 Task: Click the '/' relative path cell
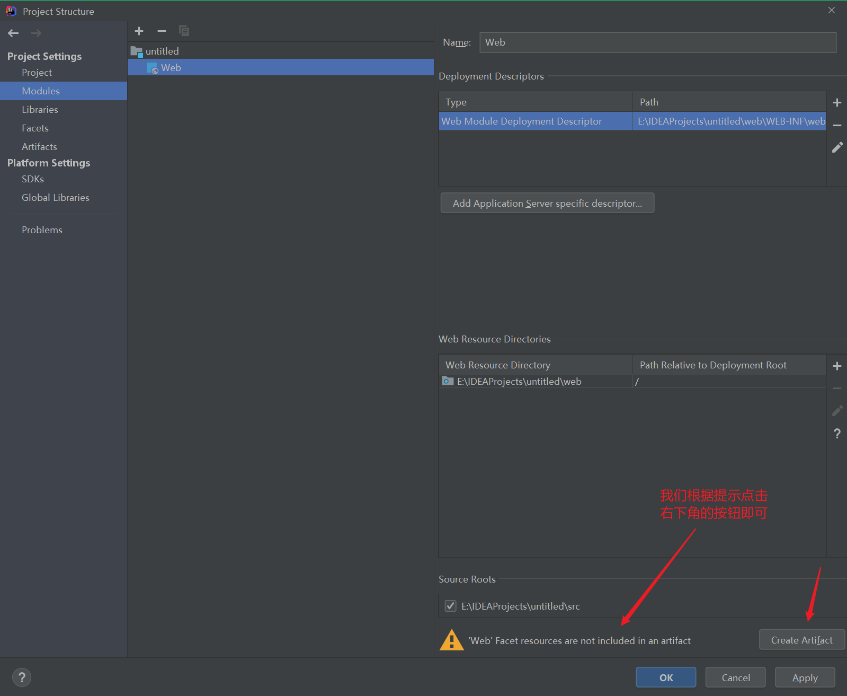pos(729,381)
